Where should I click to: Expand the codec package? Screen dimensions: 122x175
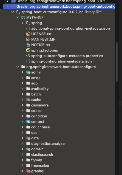(22, 111)
